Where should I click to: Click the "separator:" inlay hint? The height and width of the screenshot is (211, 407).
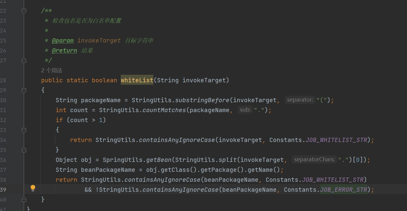pyautogui.click(x=300, y=100)
